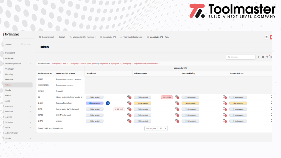281x158 pixels.
Task: Expand the Financial sidebar group
Action: [x=30, y=112]
